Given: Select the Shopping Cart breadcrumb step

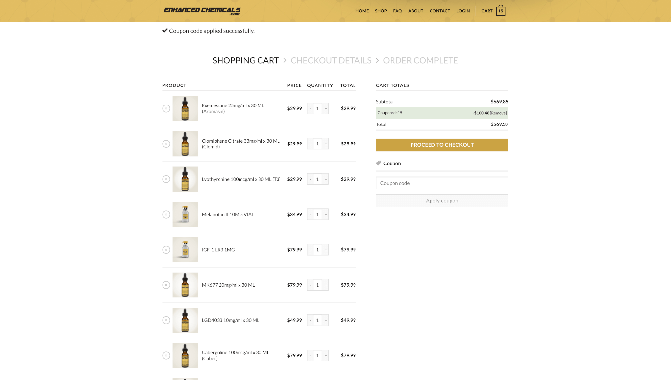Looking at the screenshot, I should [x=245, y=60].
